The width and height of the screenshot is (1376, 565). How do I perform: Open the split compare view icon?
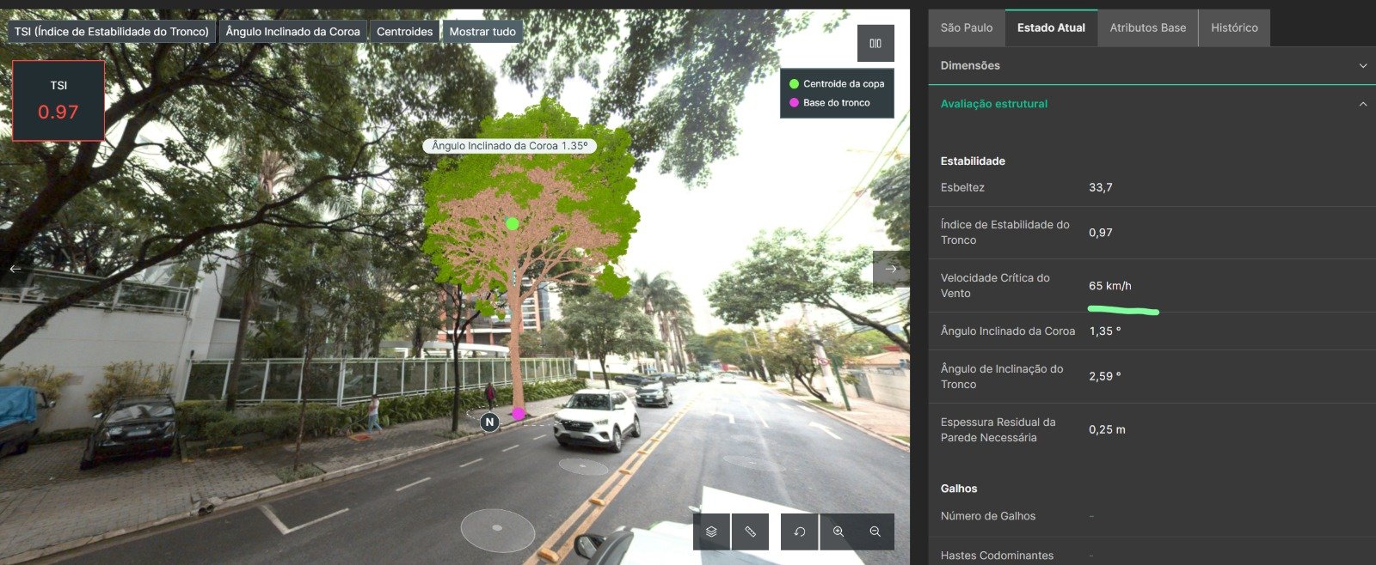coord(875,43)
